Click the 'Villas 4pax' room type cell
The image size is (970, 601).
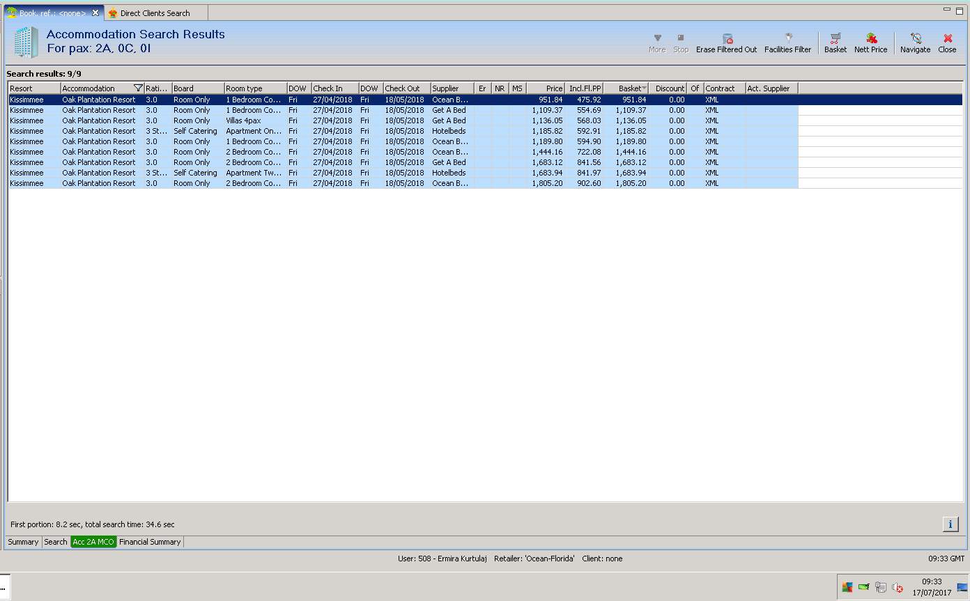[x=256, y=120]
